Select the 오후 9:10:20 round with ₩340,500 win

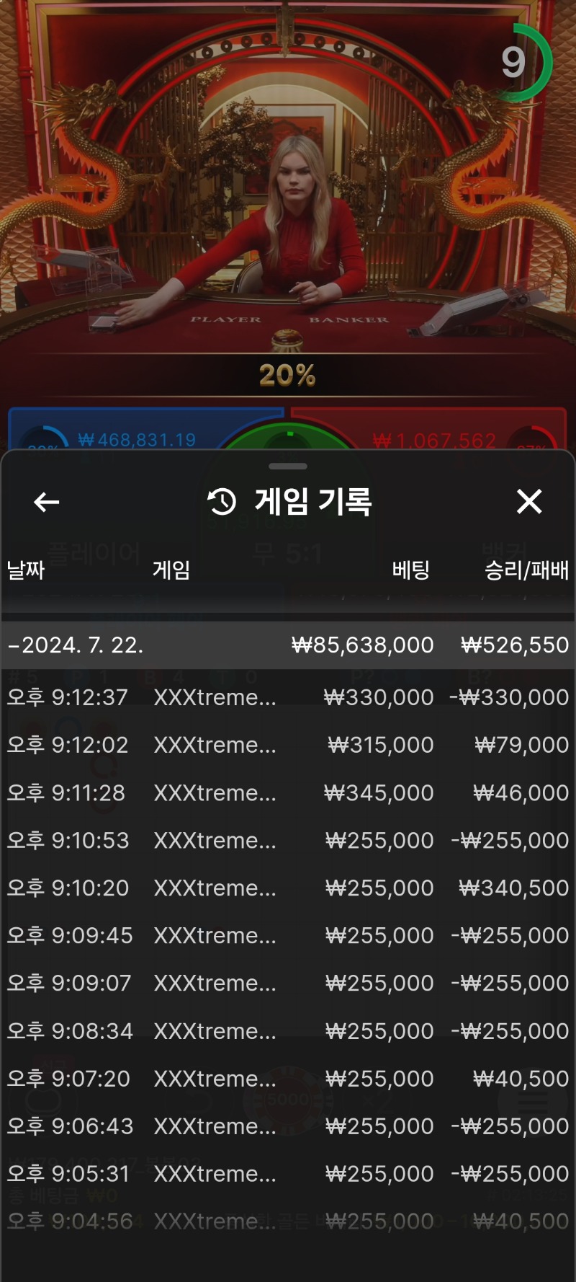coord(288,888)
